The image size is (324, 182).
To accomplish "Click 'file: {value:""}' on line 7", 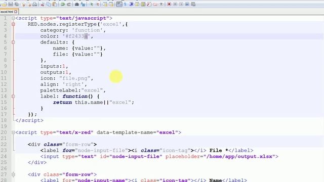I will click(x=78, y=54).
